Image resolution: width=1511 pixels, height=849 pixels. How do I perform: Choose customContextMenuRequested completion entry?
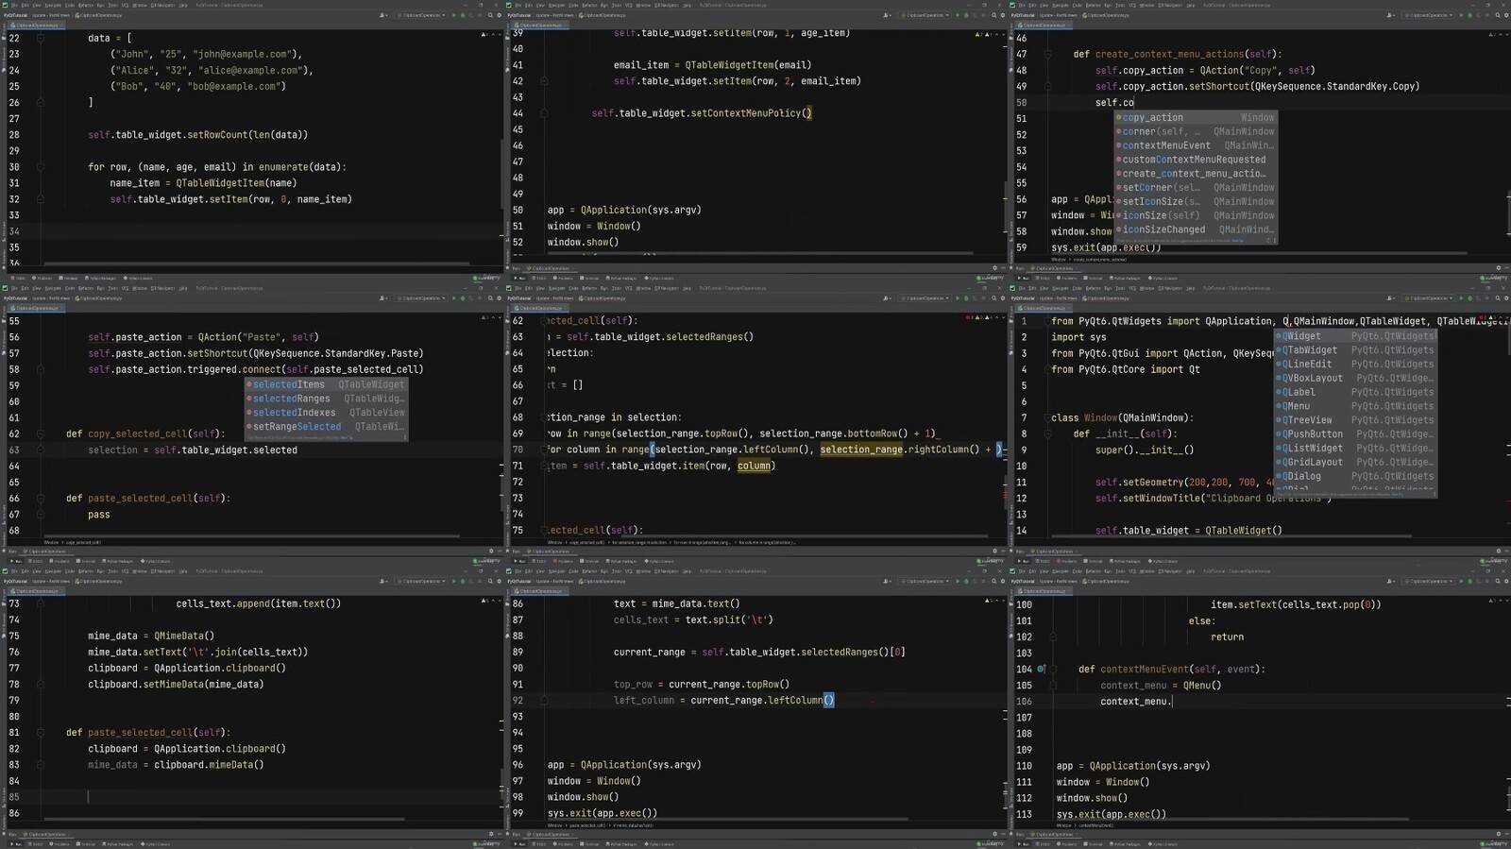(1196, 160)
